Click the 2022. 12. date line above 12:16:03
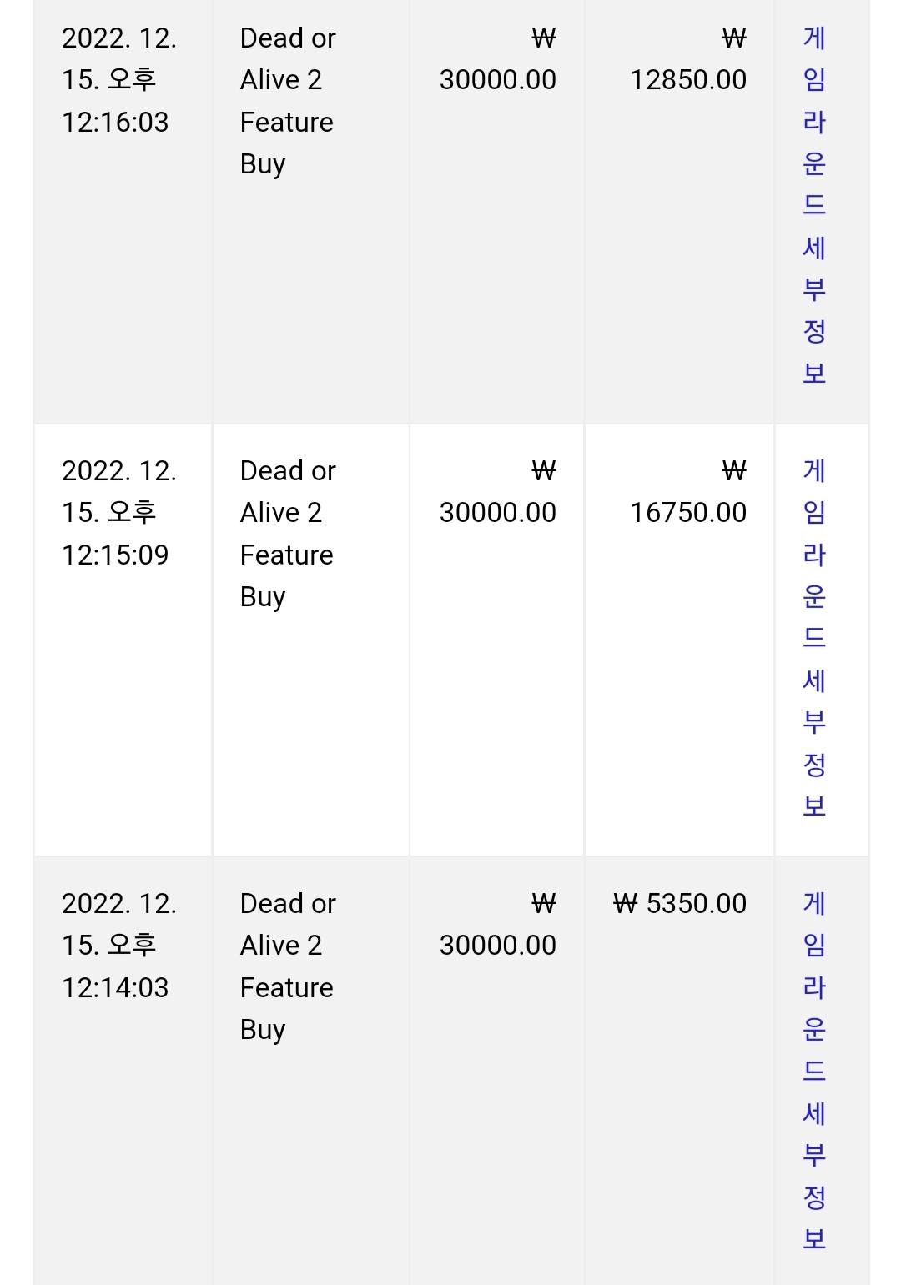 119,38
